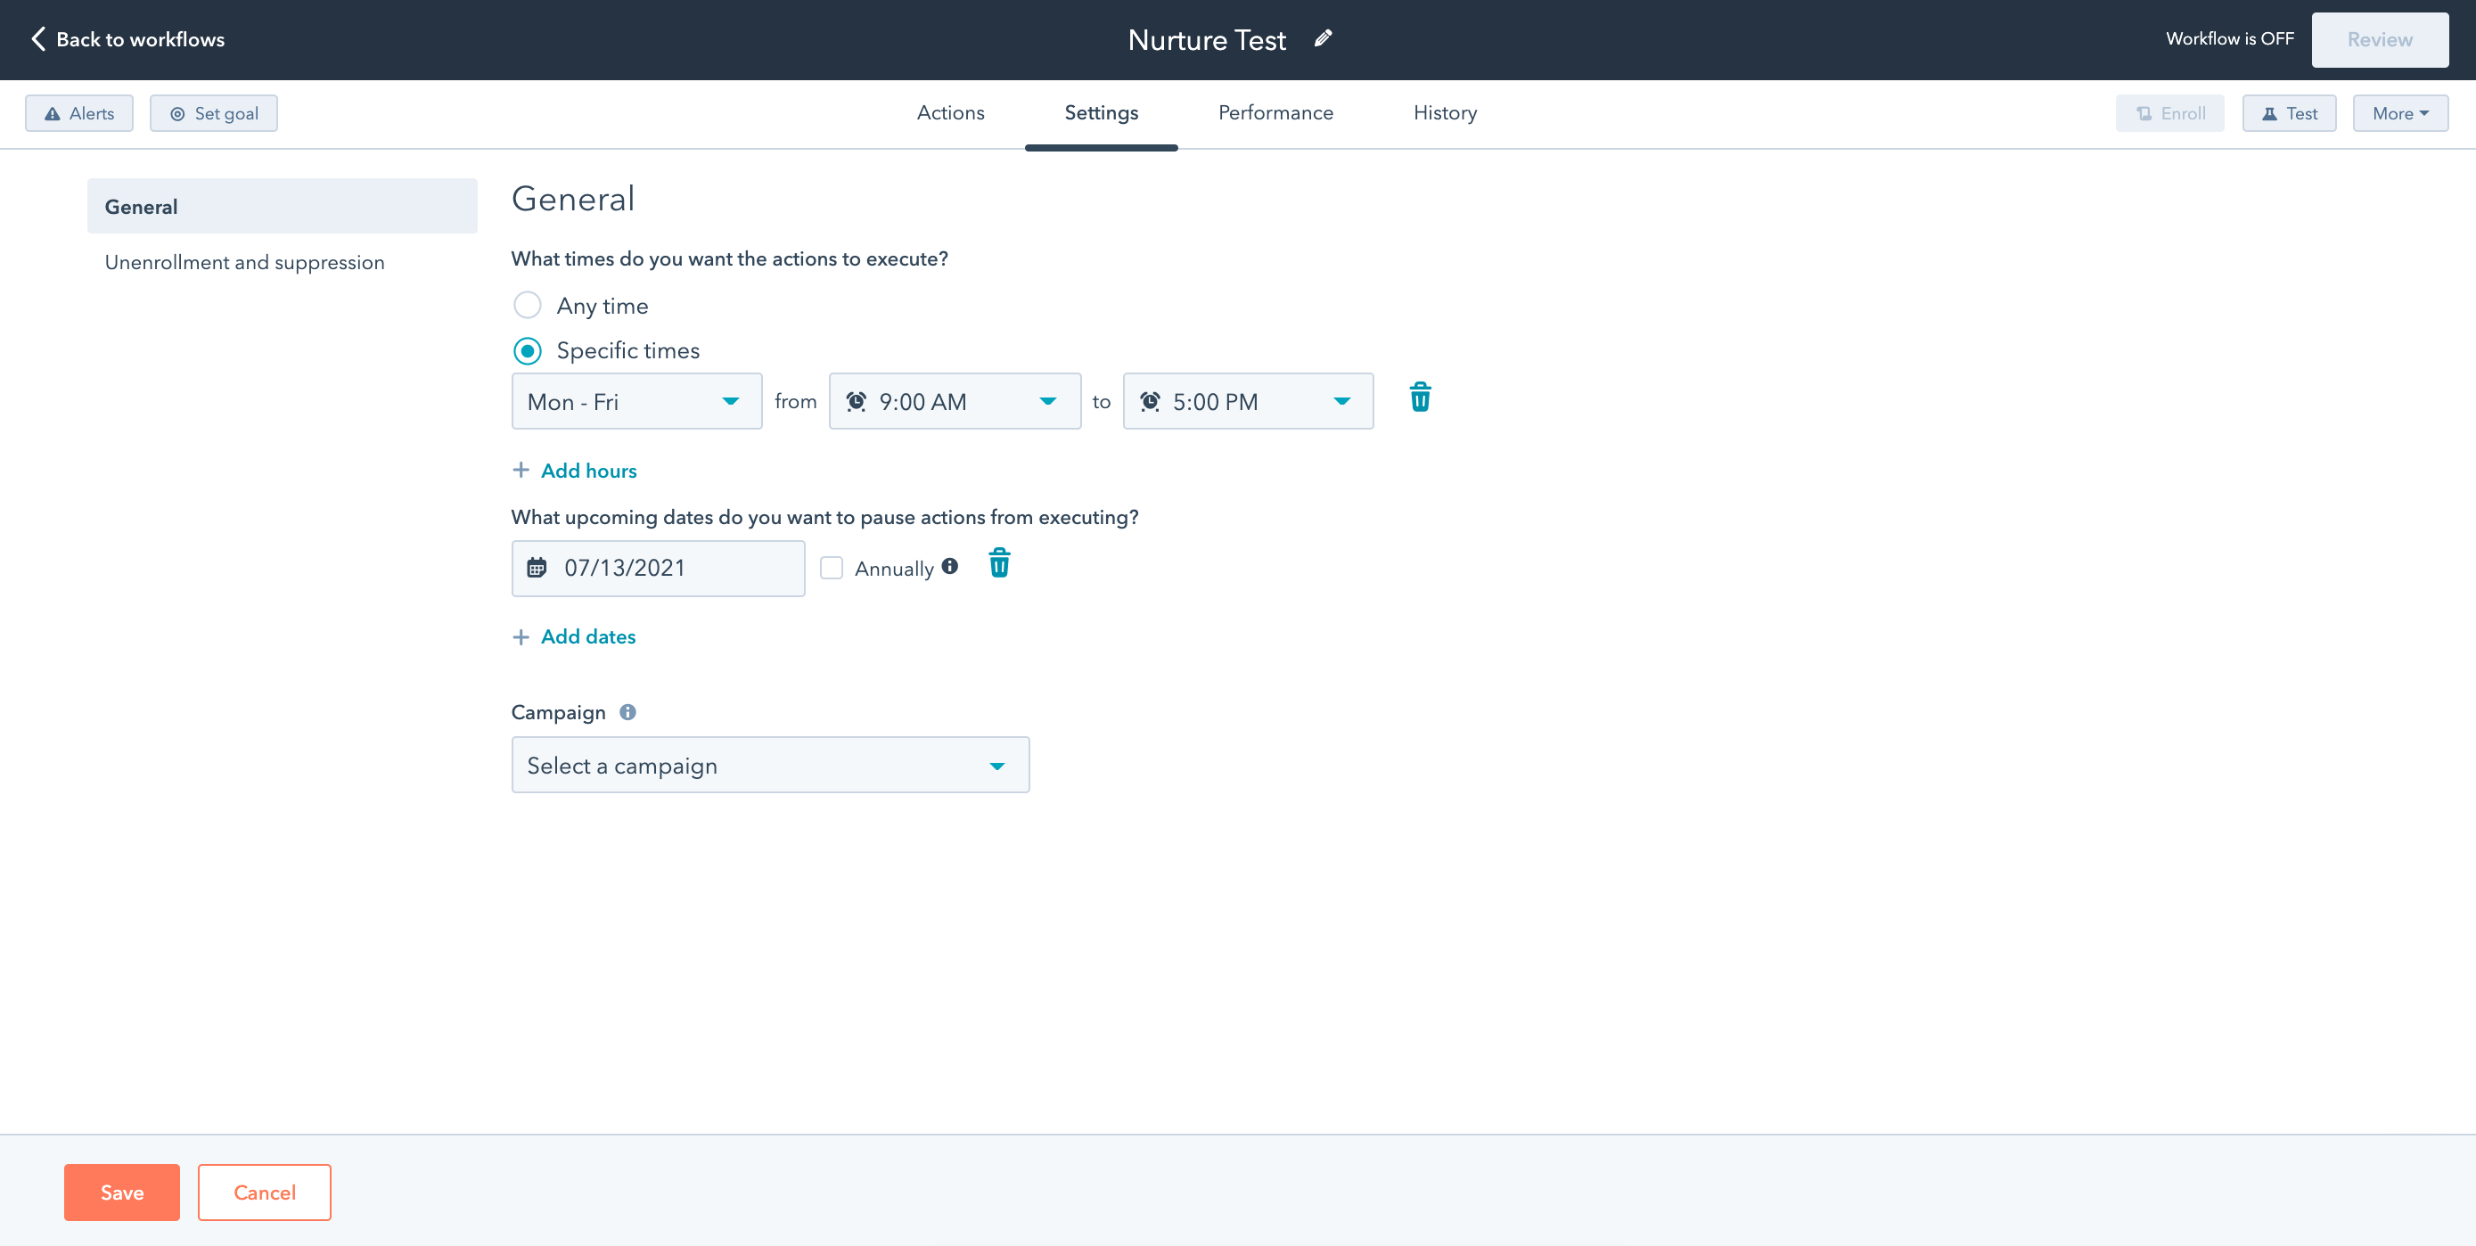Click the clock icon beside 9:00 AM
The image size is (2476, 1246).
(857, 401)
